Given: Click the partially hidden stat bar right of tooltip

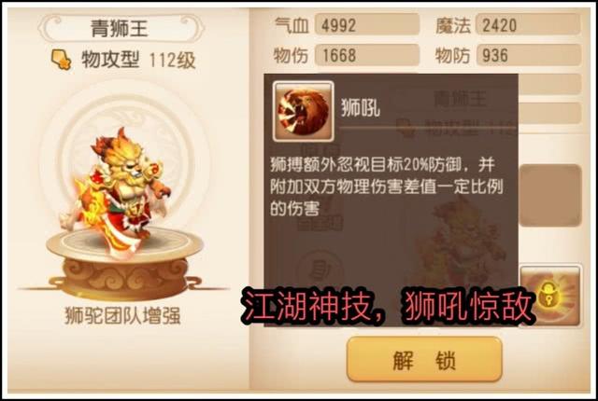Looking at the screenshot, I should [x=549, y=84].
